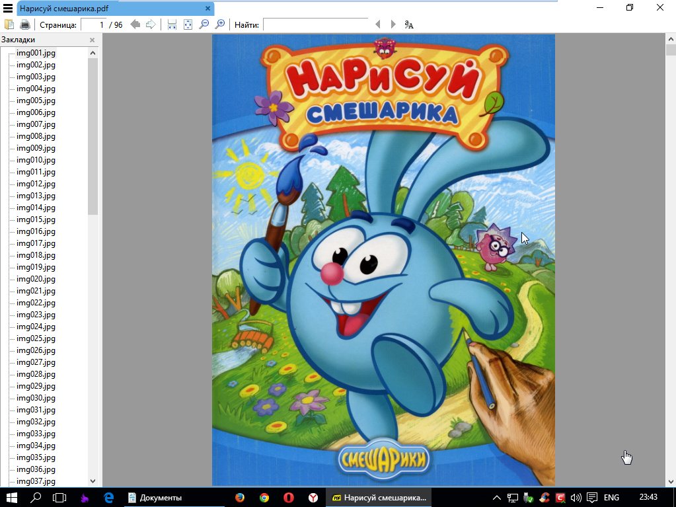Select the Нарисуй смешарика.pdf document tab

pyautogui.click(x=115, y=8)
